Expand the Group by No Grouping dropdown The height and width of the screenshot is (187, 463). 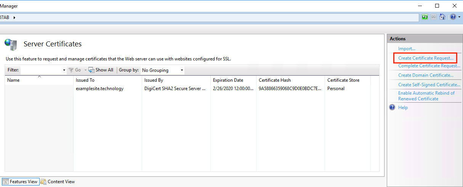182,70
